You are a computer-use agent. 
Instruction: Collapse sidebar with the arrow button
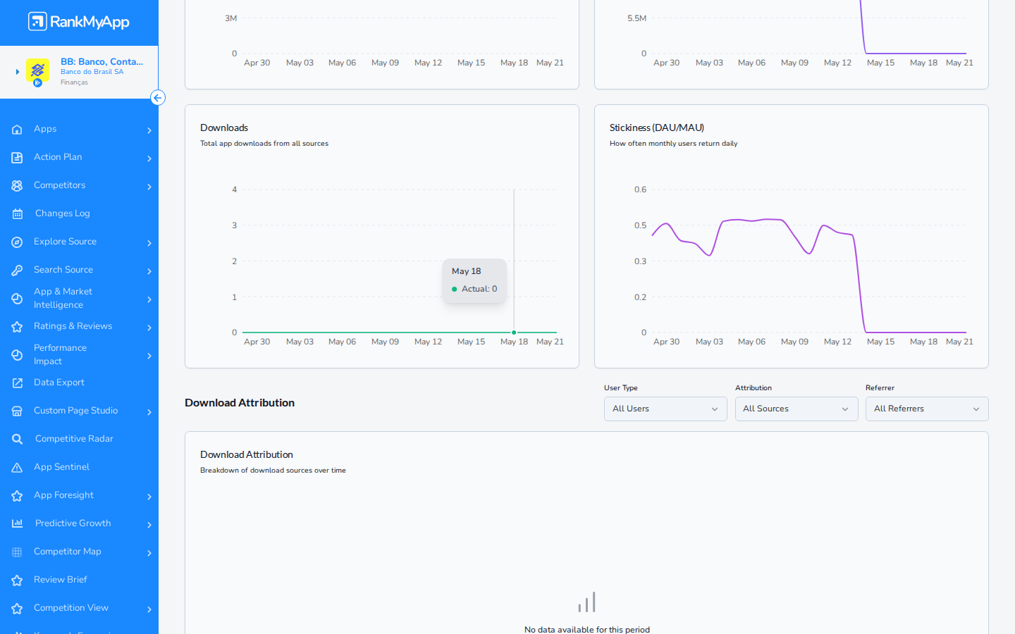click(158, 98)
